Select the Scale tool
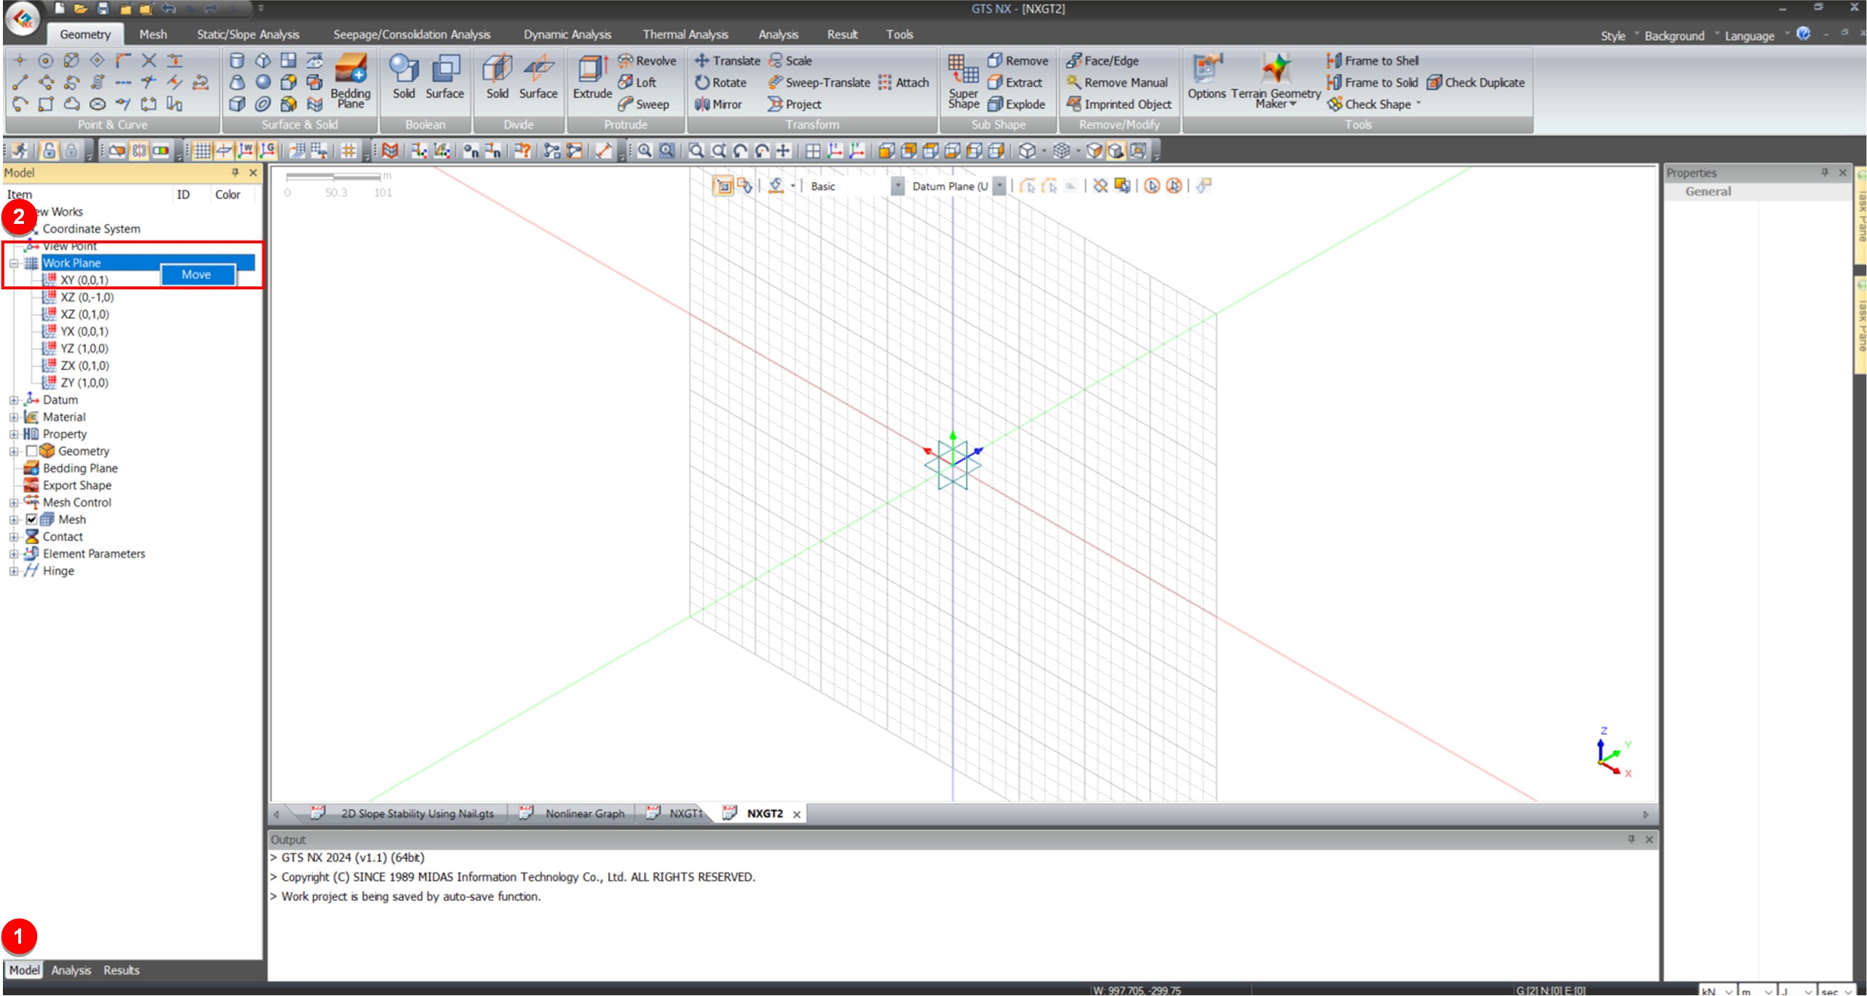Screen dimensions: 1867x996 (x=791, y=61)
